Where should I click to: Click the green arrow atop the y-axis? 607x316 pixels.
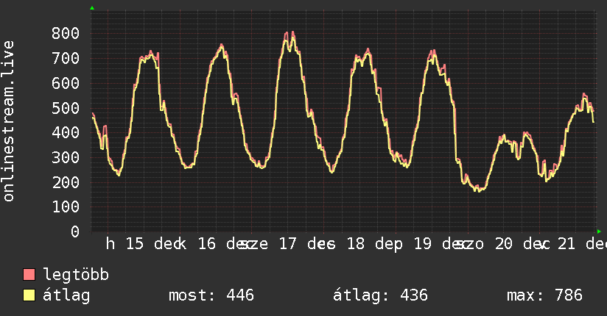click(92, 8)
